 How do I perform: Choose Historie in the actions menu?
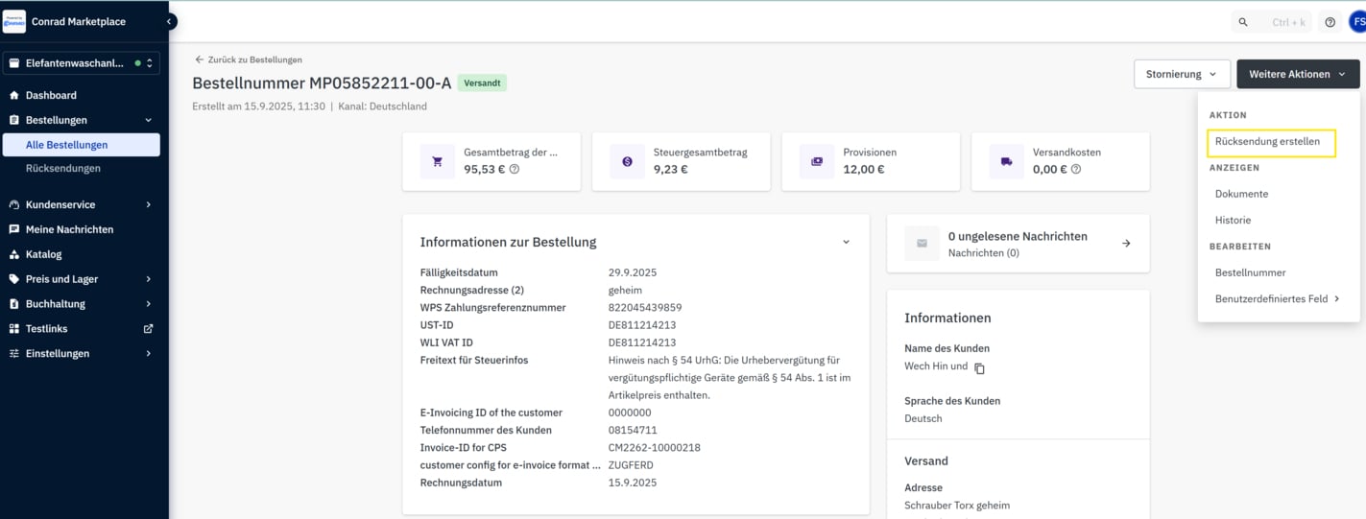[1233, 220]
